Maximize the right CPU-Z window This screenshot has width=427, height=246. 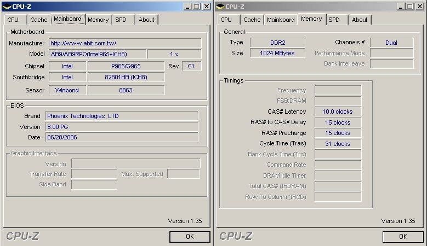point(410,7)
